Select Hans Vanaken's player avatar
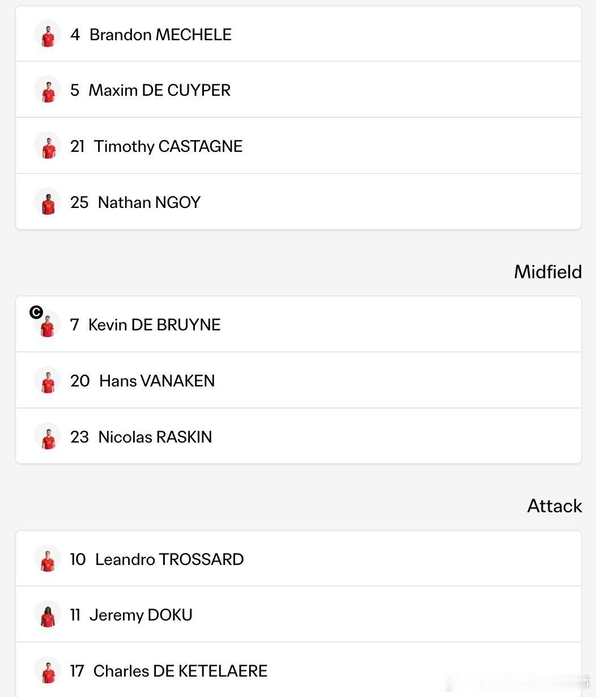This screenshot has height=697, width=596. [48, 380]
